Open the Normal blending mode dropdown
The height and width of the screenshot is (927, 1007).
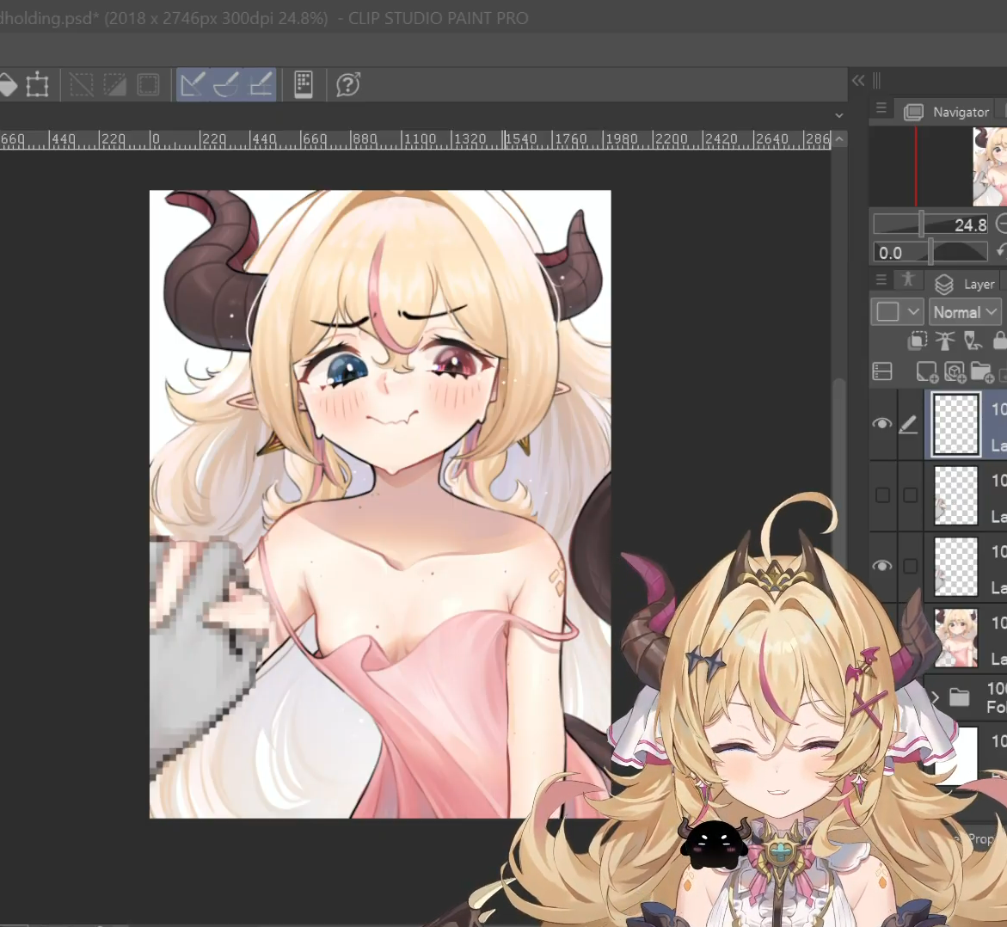coord(965,312)
